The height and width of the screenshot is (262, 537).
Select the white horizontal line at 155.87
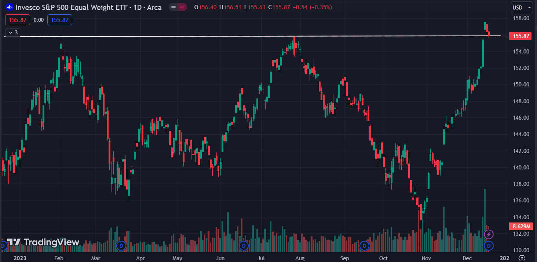pyautogui.click(x=252, y=36)
